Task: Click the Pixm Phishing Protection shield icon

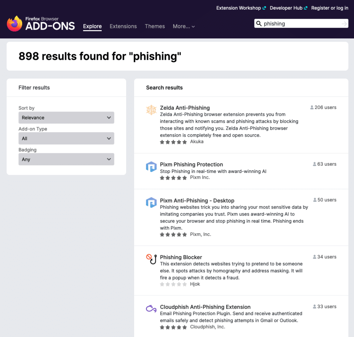Action: coord(151,166)
